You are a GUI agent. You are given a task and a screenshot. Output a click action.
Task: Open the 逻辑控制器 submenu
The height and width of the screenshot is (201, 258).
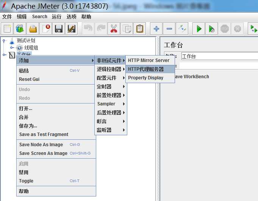(x=111, y=69)
